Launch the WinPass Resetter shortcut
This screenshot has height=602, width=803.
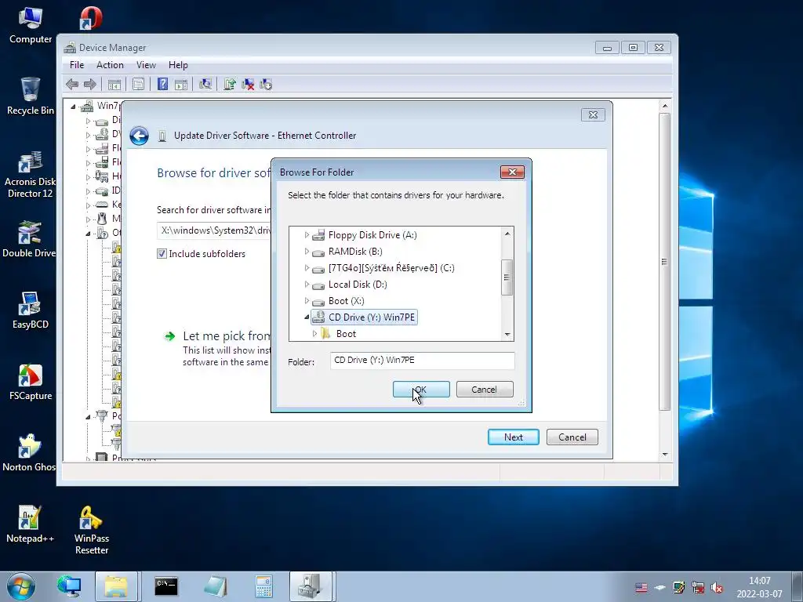tap(91, 531)
